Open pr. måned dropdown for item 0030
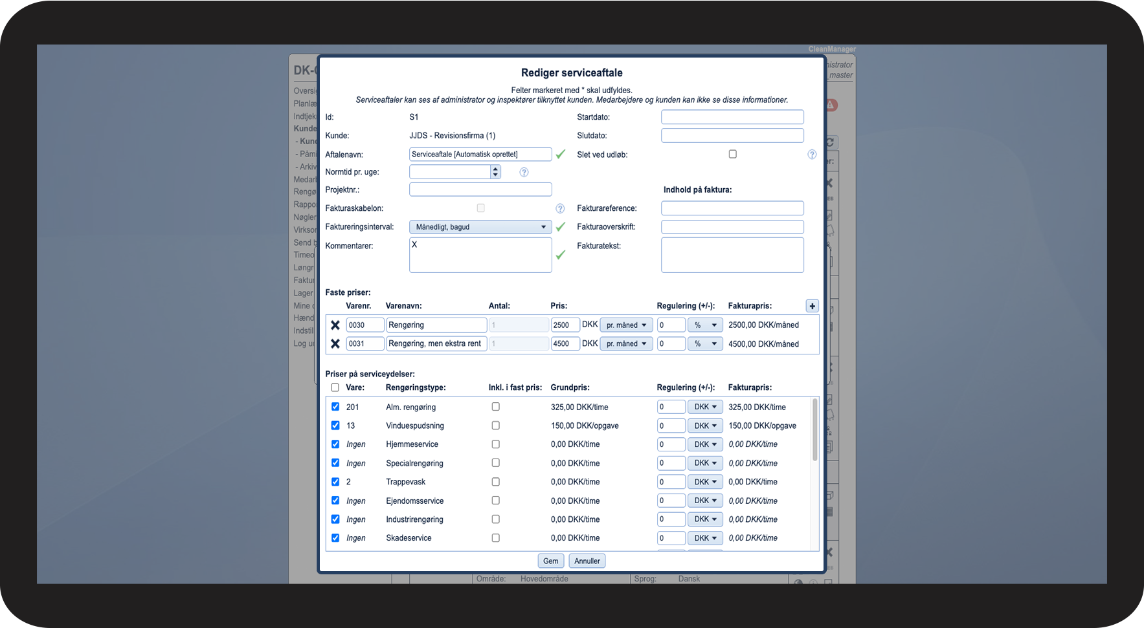This screenshot has width=1144, height=628. [x=626, y=325]
